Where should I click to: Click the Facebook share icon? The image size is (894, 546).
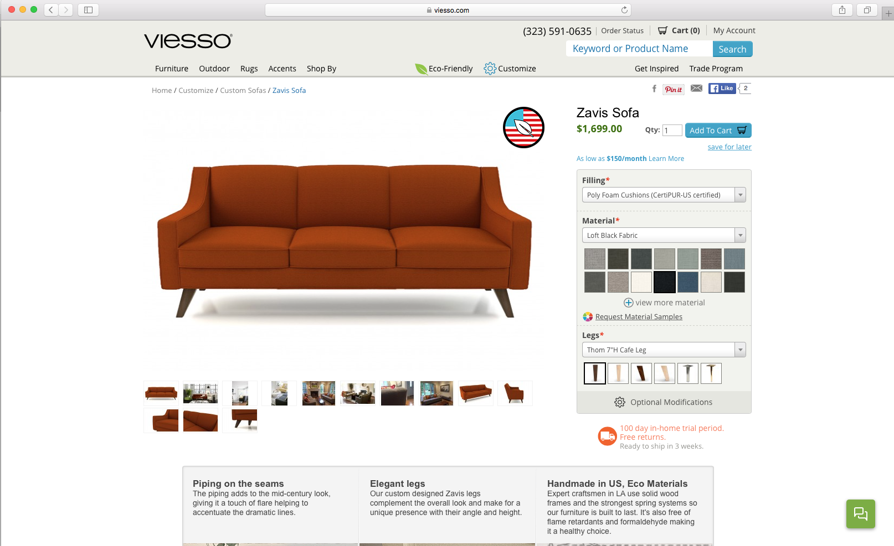coord(654,89)
